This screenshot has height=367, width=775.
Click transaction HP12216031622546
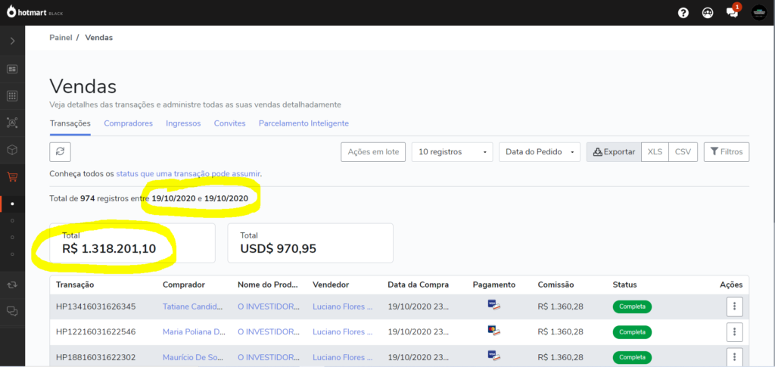[96, 331]
